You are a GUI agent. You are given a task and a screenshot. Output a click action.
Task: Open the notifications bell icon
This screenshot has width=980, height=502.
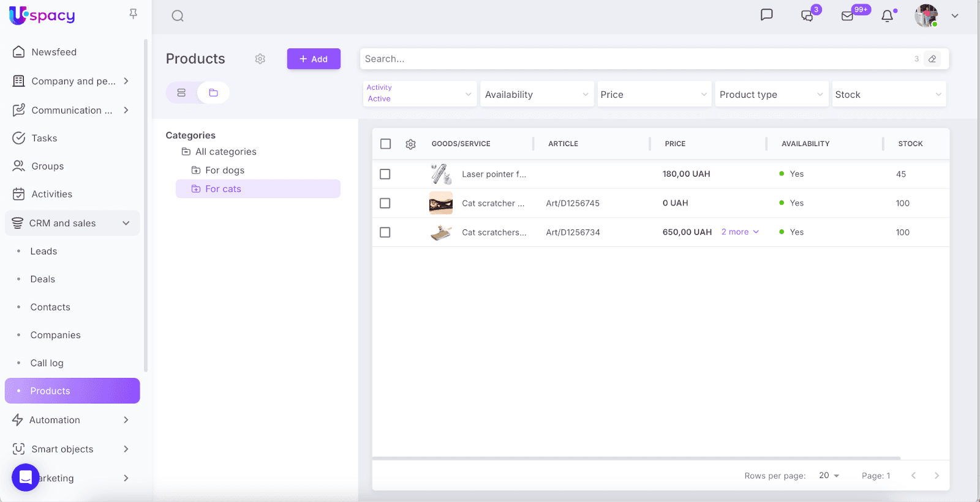pos(887,16)
